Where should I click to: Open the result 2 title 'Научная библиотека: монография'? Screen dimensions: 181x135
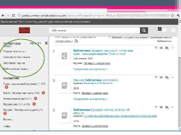(x=96, y=80)
